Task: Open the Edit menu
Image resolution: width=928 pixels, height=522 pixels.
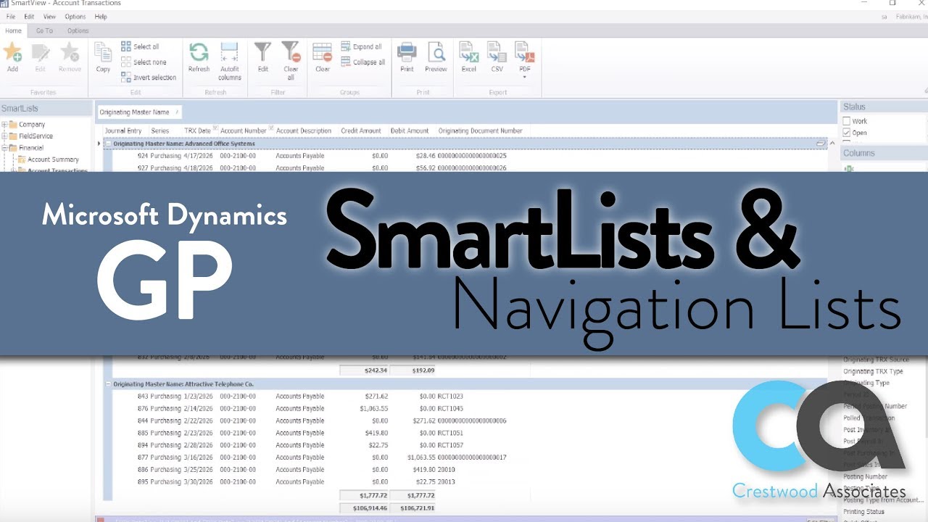Action: click(29, 16)
